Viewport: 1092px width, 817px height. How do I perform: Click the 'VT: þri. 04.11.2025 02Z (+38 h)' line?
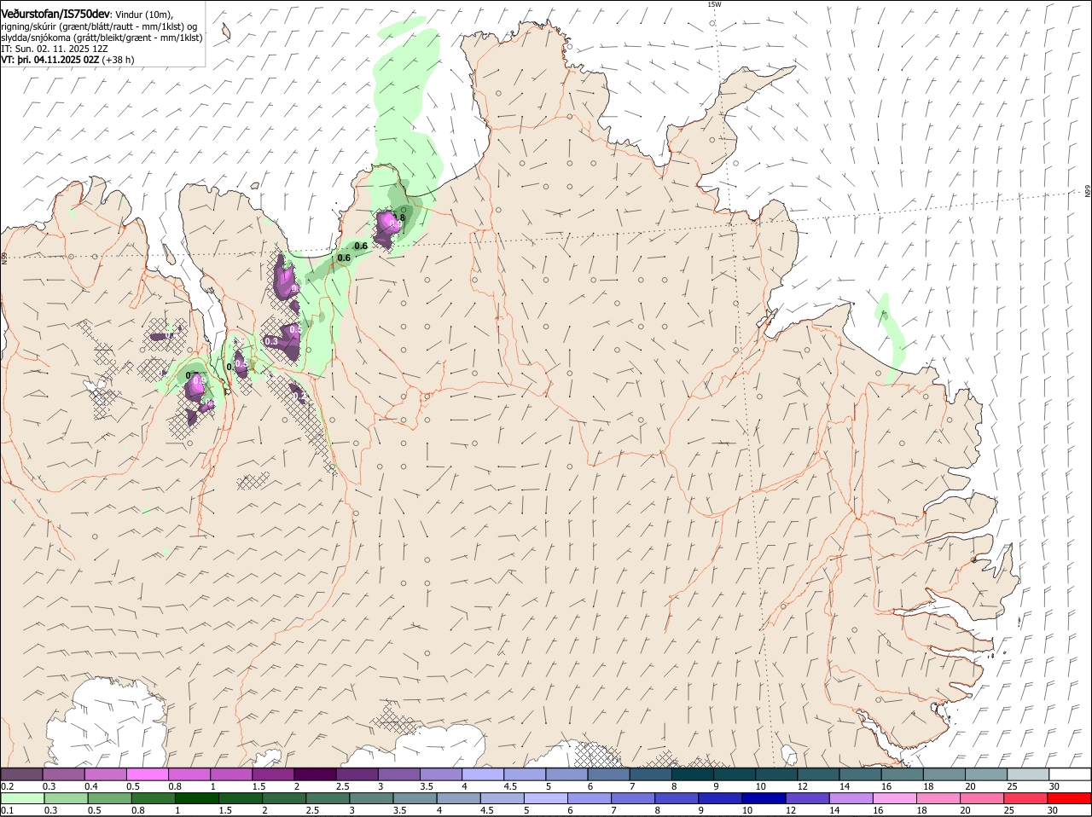click(x=67, y=60)
